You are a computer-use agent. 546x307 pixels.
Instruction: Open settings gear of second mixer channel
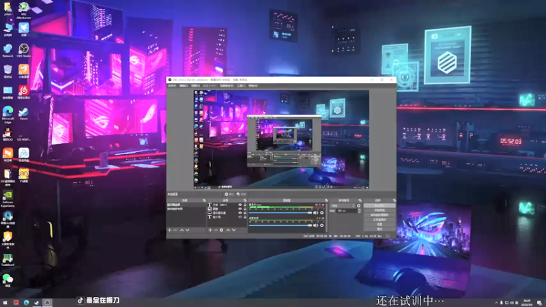pos(321,226)
